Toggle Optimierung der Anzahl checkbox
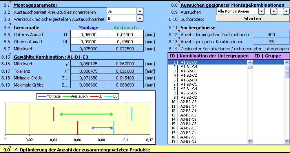The width and height of the screenshot is (290, 153). tap(16, 149)
